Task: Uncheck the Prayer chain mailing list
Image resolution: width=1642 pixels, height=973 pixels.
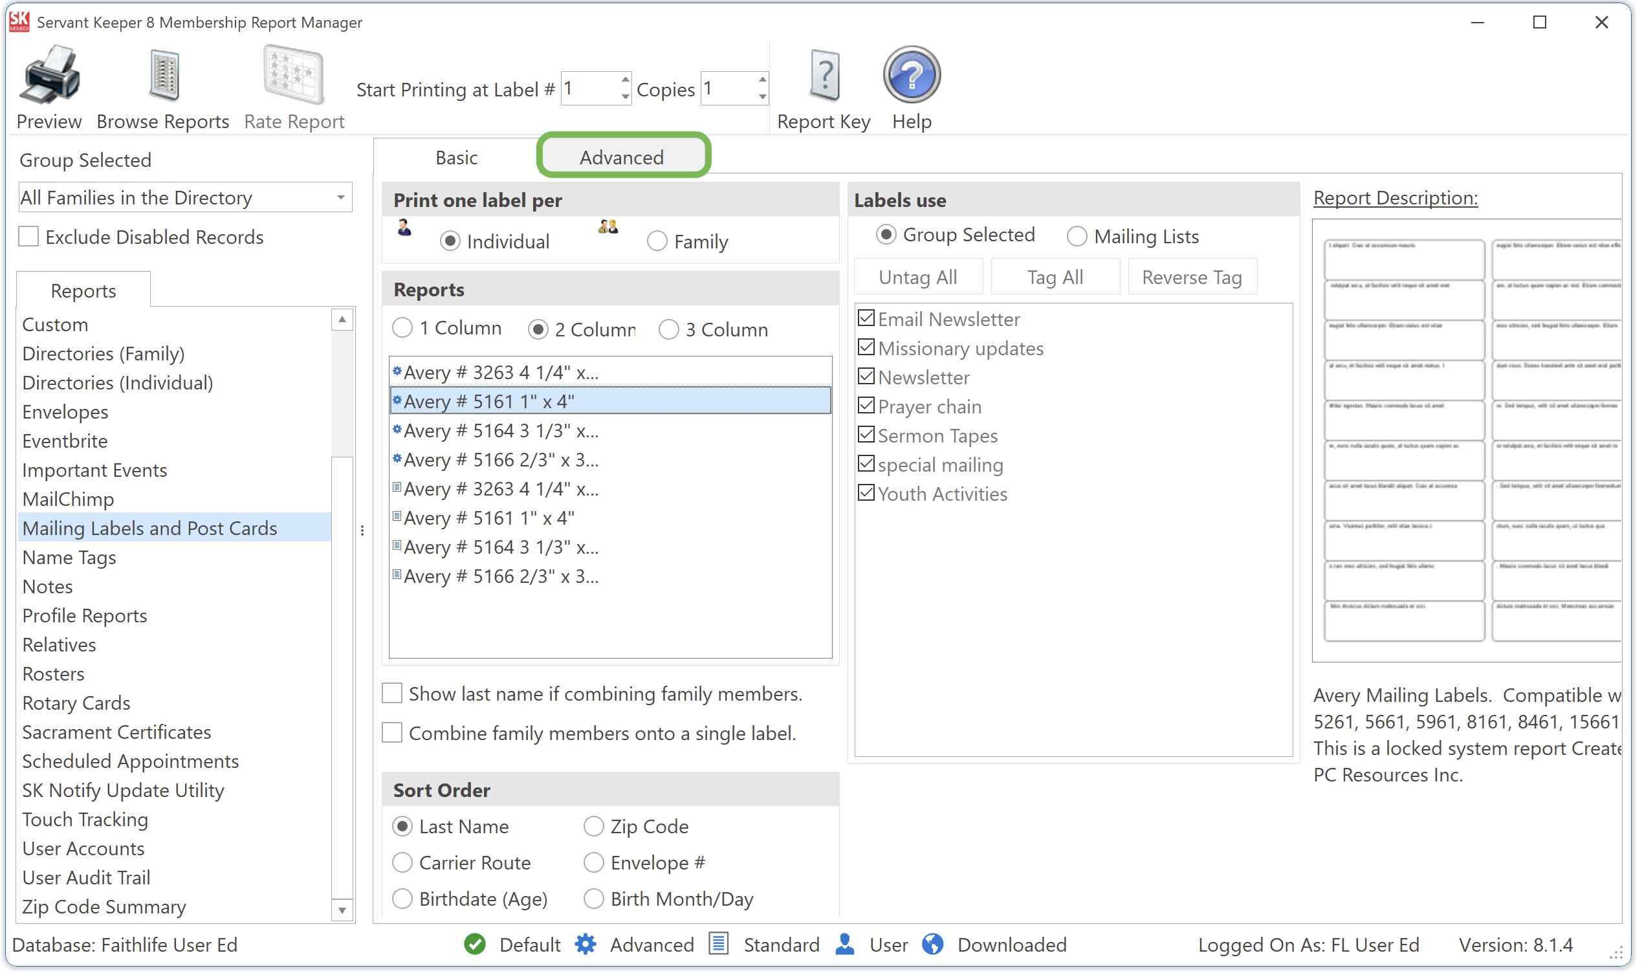Action: point(867,406)
